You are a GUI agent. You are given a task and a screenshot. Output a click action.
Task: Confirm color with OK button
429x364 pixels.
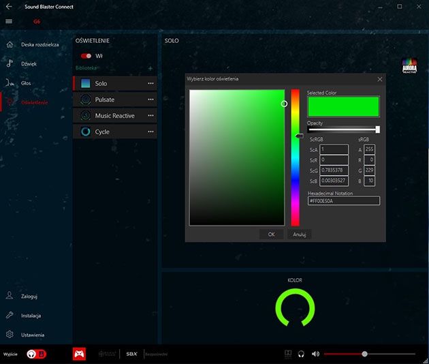271,234
